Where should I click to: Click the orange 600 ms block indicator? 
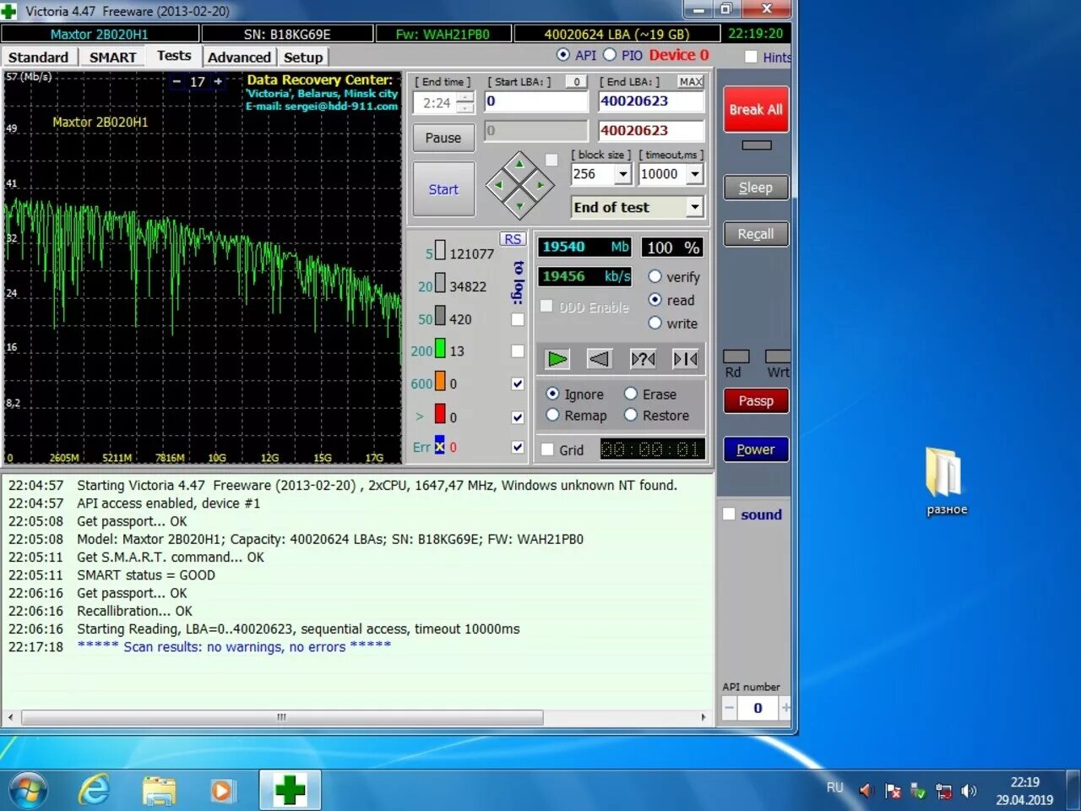(440, 381)
